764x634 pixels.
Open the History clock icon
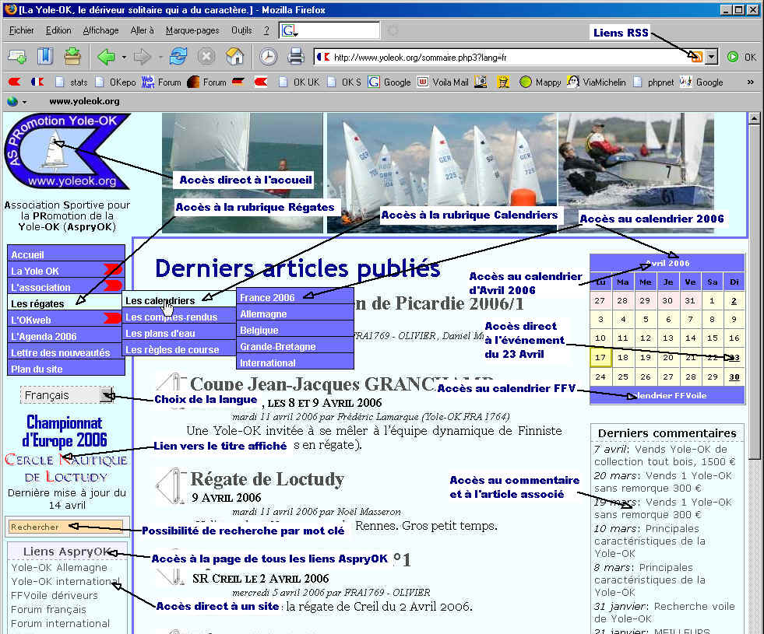[x=267, y=56]
